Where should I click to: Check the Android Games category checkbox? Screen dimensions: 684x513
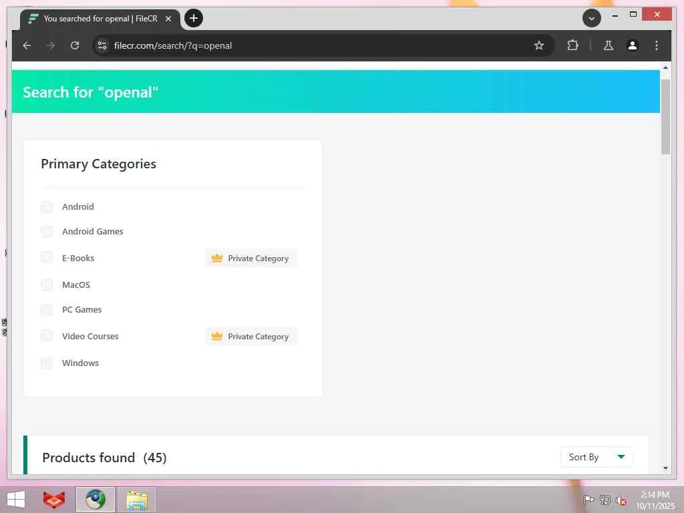(47, 231)
